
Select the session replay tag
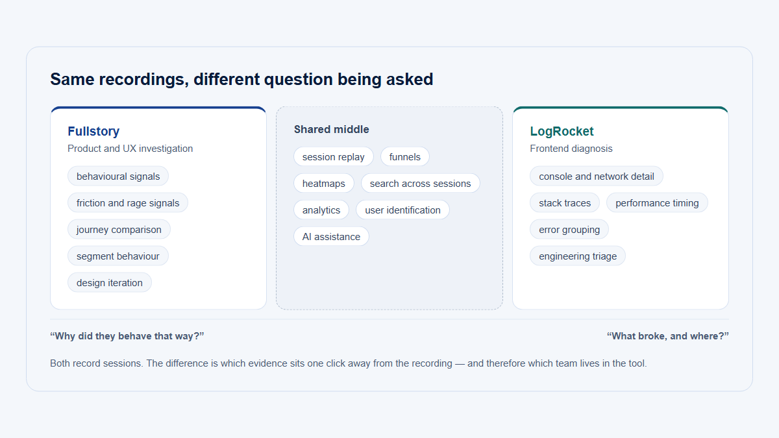334,157
